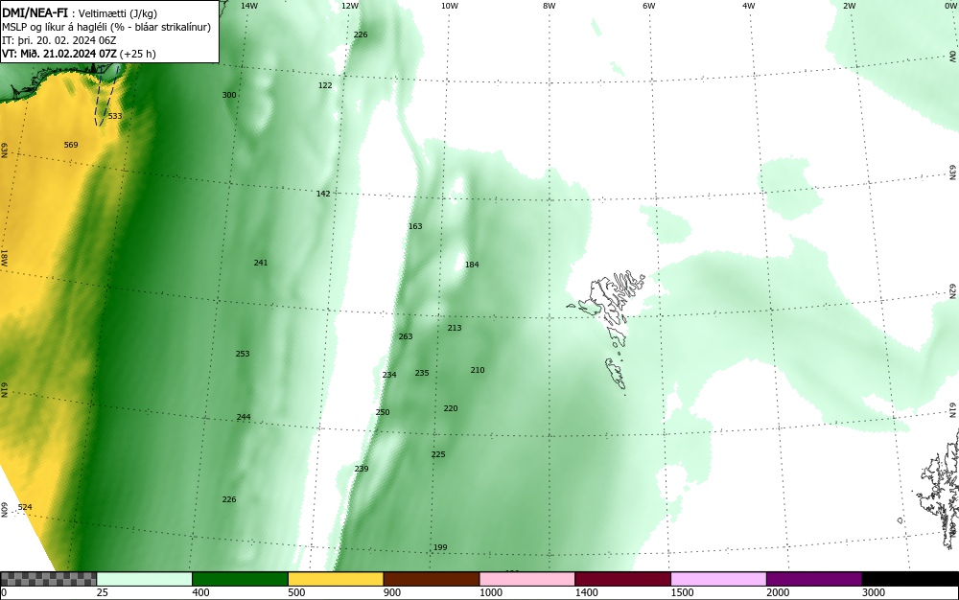Click the map value '199'

click(x=440, y=547)
